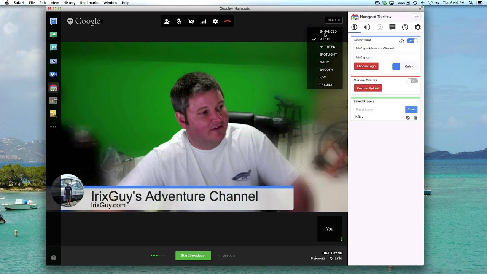
Task: Open the Capture camera app icon
Action: tap(53, 61)
